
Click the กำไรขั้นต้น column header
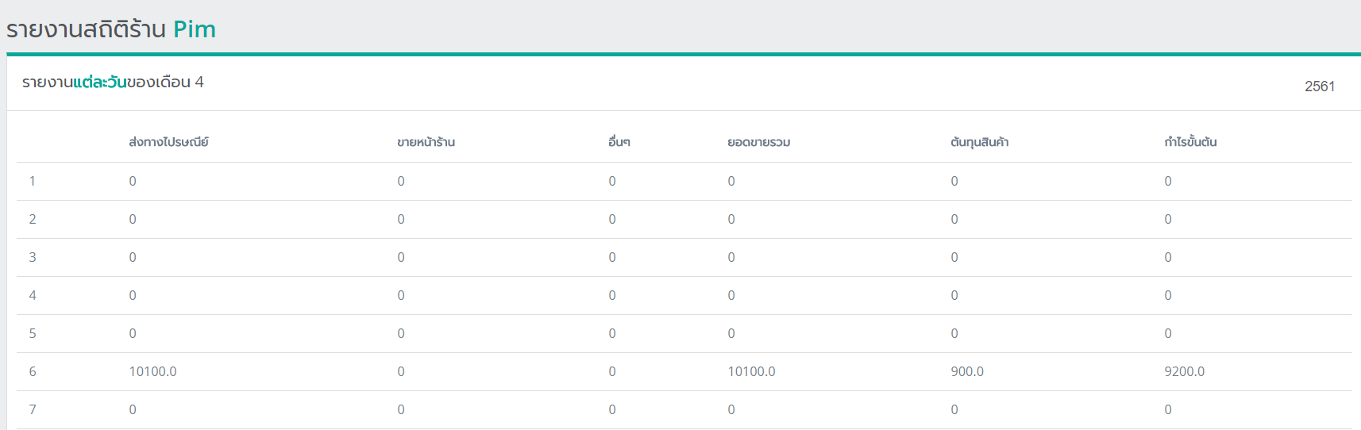[x=1190, y=143]
